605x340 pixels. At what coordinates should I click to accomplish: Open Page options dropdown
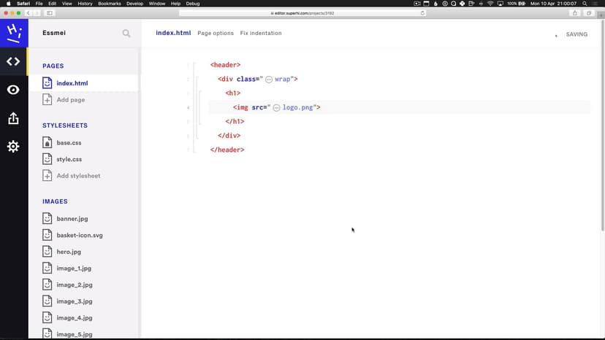(216, 34)
